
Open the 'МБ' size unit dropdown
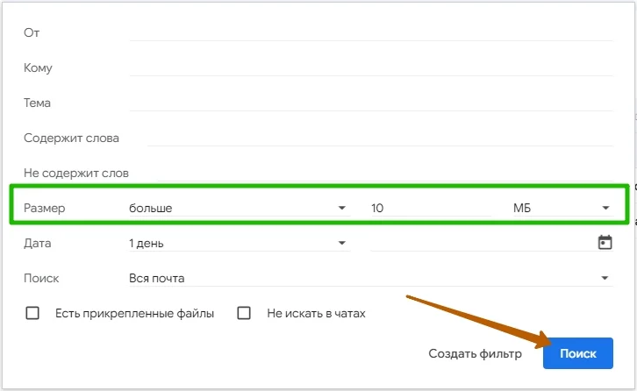point(562,209)
